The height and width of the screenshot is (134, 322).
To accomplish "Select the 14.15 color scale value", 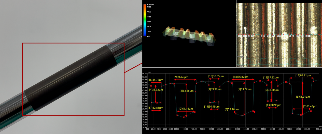I will click(149, 32).
